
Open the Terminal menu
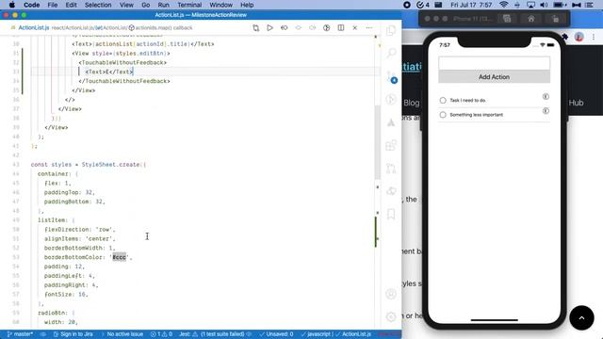click(189, 5)
